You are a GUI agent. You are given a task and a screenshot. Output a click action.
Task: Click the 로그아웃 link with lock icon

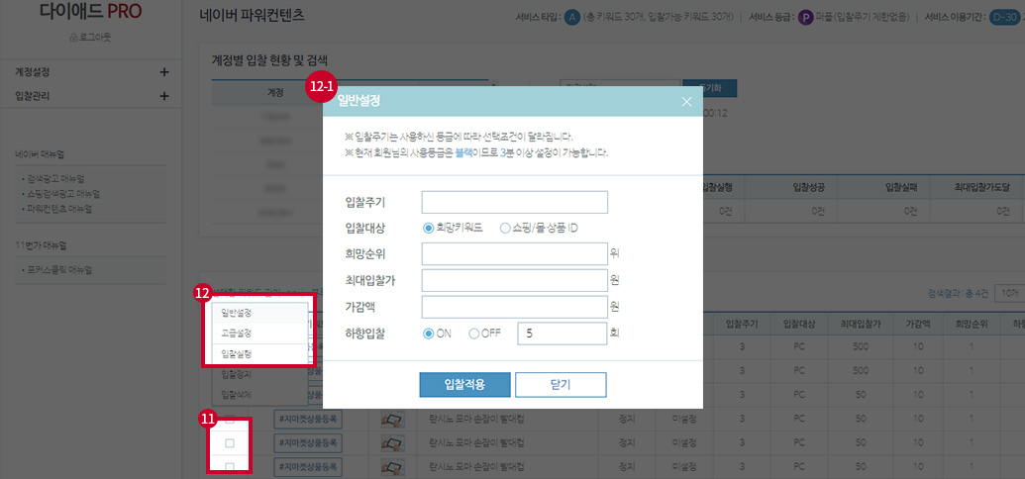pos(90,38)
